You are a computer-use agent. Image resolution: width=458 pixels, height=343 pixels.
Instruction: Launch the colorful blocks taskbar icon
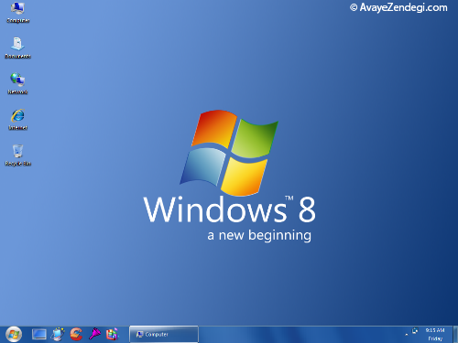pyautogui.click(x=112, y=334)
